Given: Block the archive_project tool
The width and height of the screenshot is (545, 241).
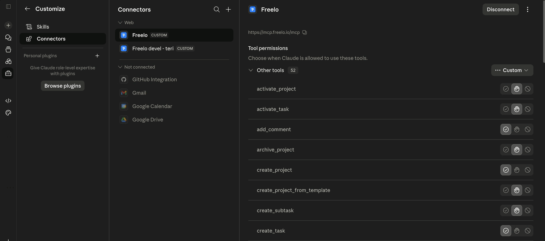Looking at the screenshot, I should (x=528, y=150).
